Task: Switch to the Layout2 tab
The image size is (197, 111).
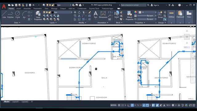Action: pos(25,102)
